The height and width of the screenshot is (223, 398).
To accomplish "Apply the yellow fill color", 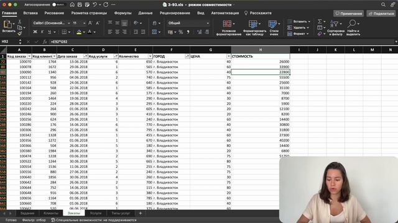I will click(79, 32).
